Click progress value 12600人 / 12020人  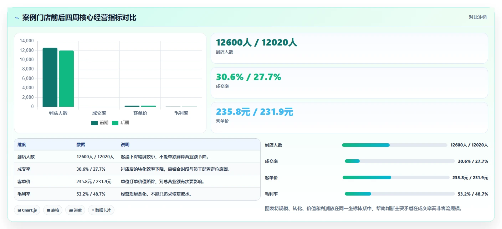[x=469, y=145]
